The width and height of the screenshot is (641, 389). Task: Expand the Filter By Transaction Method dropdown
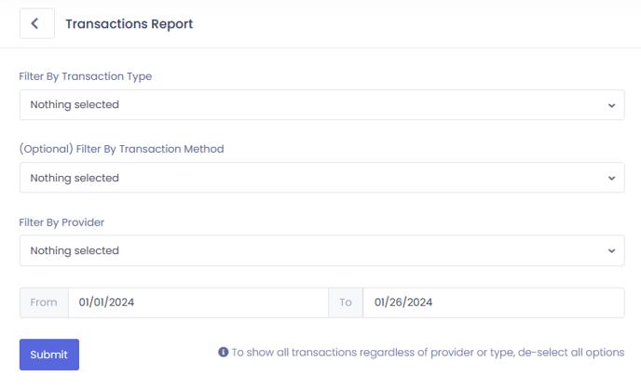pos(321,178)
